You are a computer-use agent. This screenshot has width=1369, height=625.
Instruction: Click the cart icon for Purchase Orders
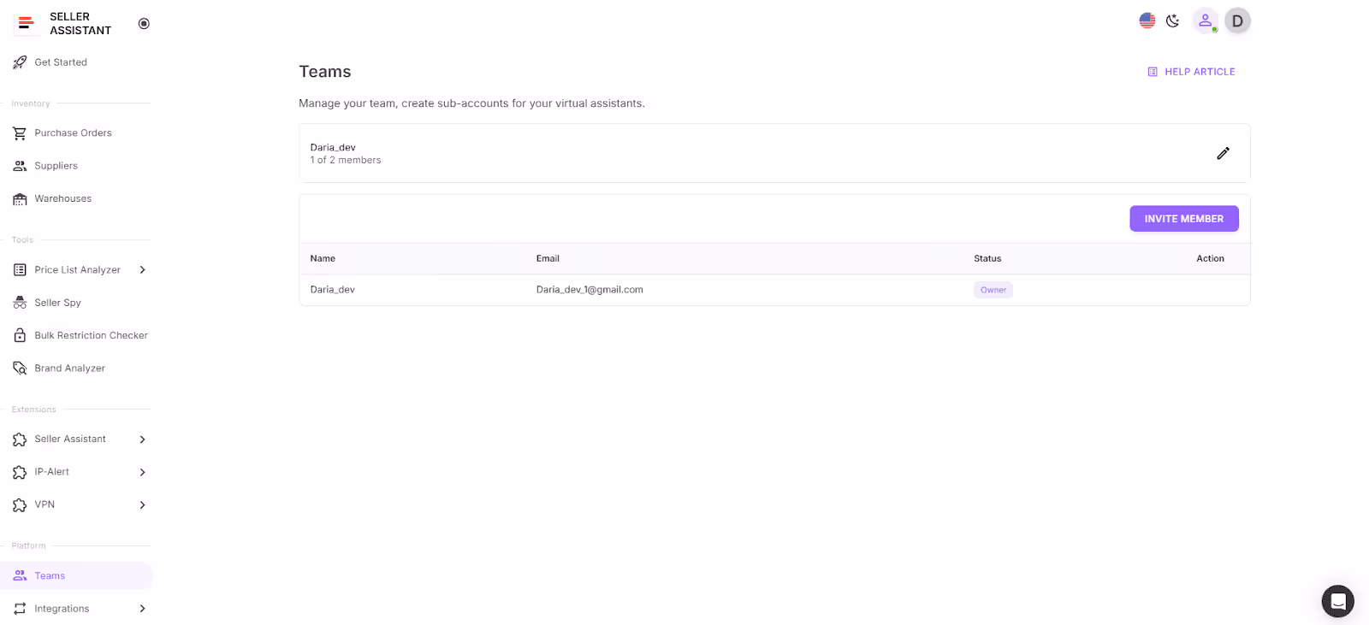(20, 133)
